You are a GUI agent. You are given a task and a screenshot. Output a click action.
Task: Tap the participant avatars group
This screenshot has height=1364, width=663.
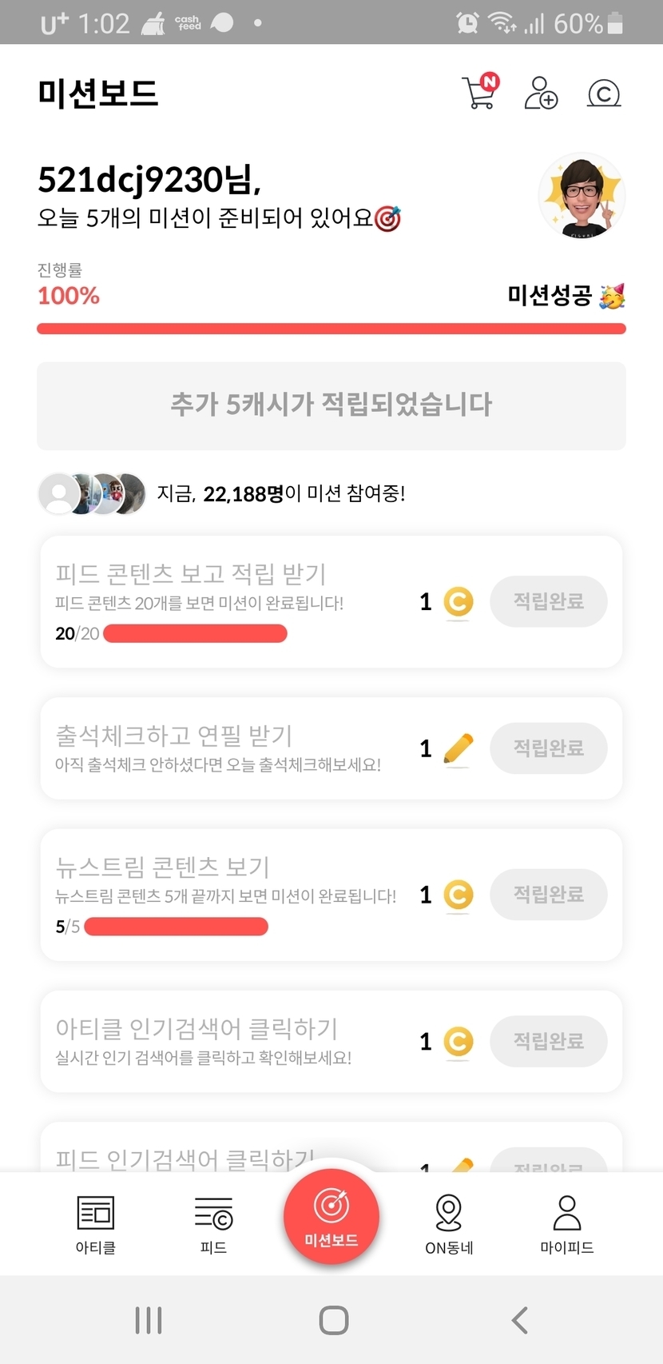point(93,493)
